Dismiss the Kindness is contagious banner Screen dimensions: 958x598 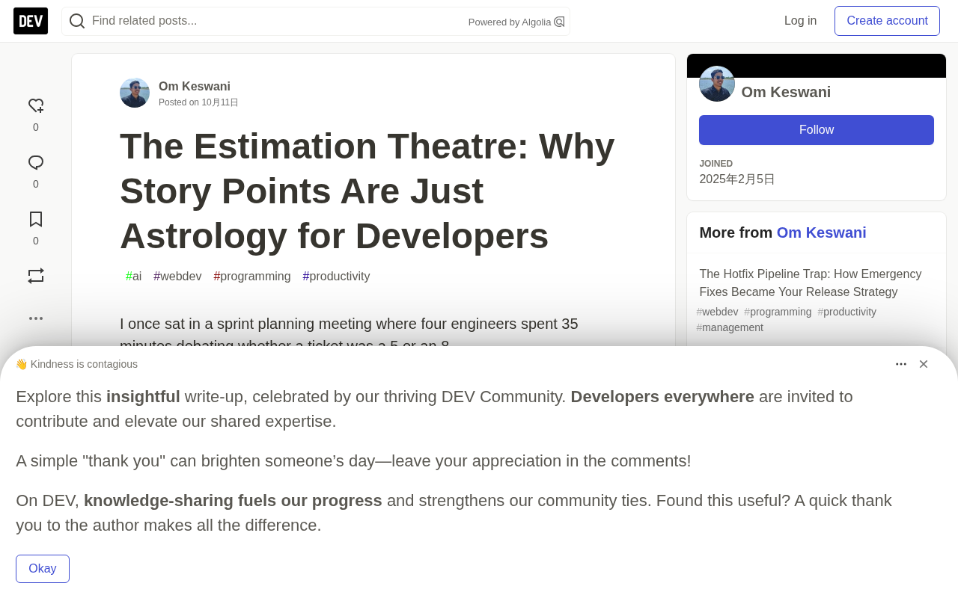[x=924, y=364]
